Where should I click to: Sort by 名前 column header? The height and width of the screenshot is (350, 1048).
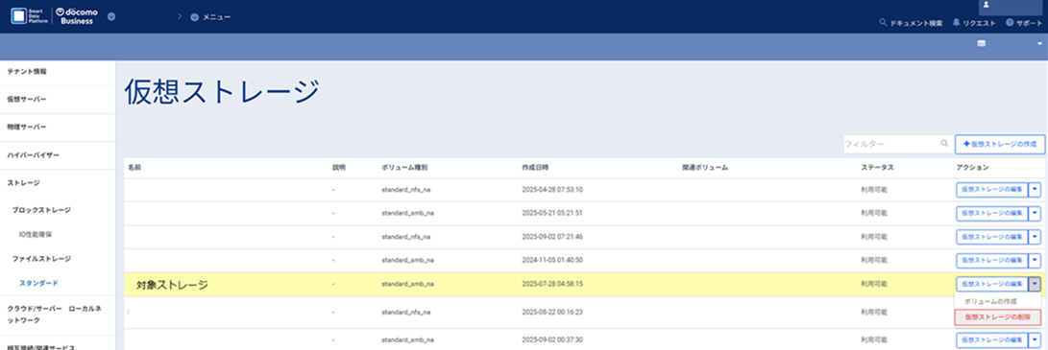pos(134,168)
